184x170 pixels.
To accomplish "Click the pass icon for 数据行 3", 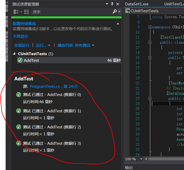I will 19,143.
